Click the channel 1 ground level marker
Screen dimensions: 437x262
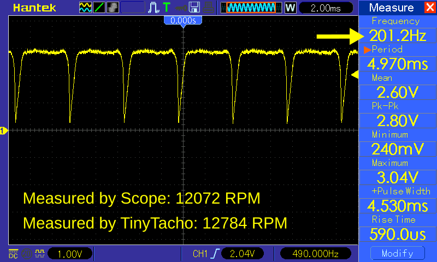pyautogui.click(x=4, y=130)
